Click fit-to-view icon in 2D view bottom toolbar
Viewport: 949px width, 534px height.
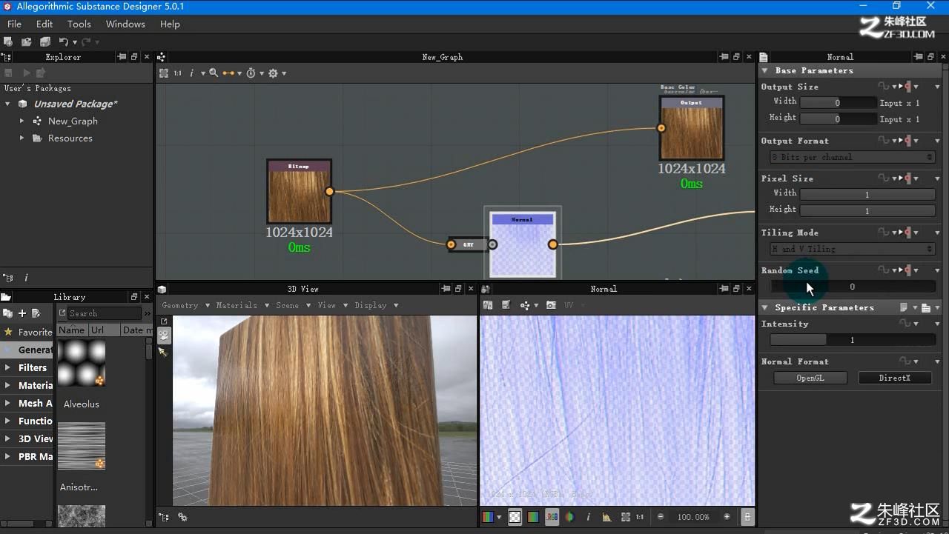tap(626, 517)
